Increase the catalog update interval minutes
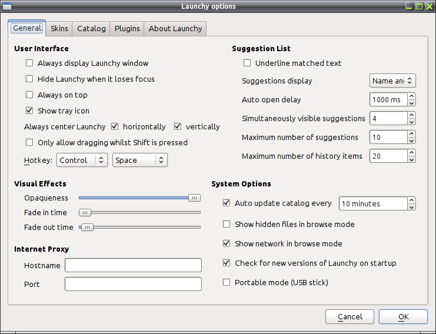 (x=411, y=200)
